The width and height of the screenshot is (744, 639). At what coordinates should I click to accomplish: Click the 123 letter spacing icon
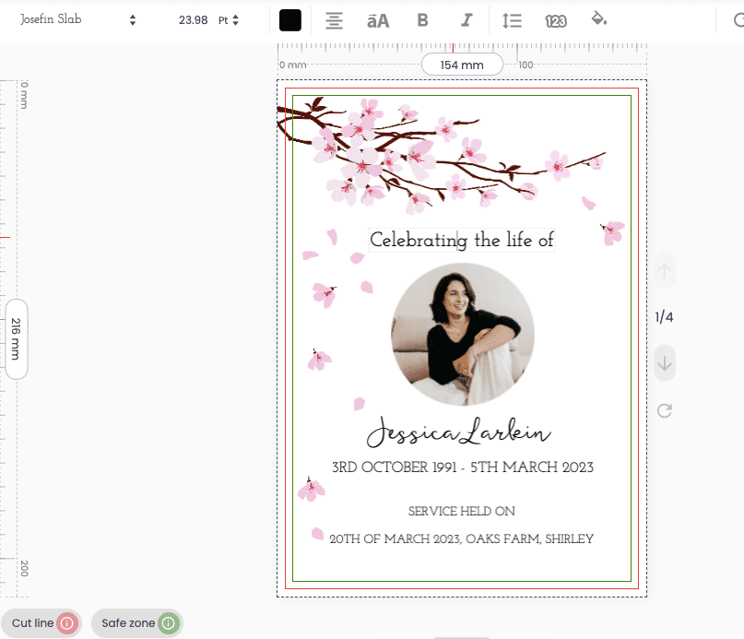click(556, 20)
